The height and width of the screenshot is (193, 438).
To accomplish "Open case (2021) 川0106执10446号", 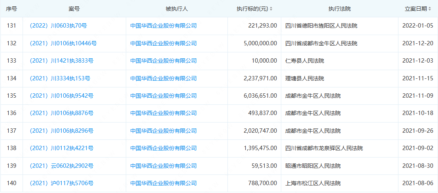I will pos(63,43).
